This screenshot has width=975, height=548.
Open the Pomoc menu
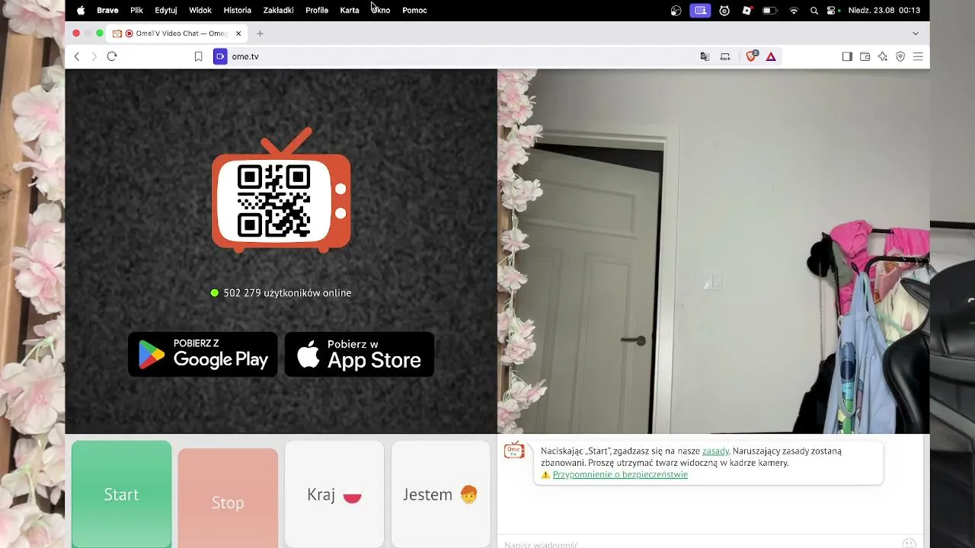(x=414, y=11)
